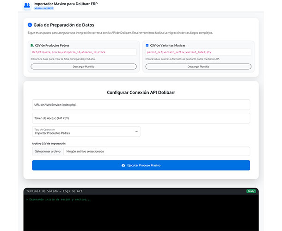Focus the URL del WebService input field
The width and height of the screenshot is (282, 231).
tap(141, 105)
